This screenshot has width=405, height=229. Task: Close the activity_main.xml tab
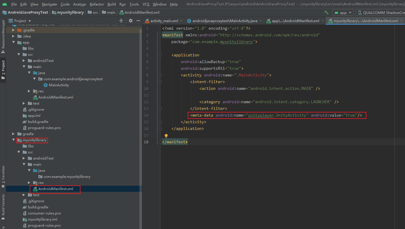point(181,21)
